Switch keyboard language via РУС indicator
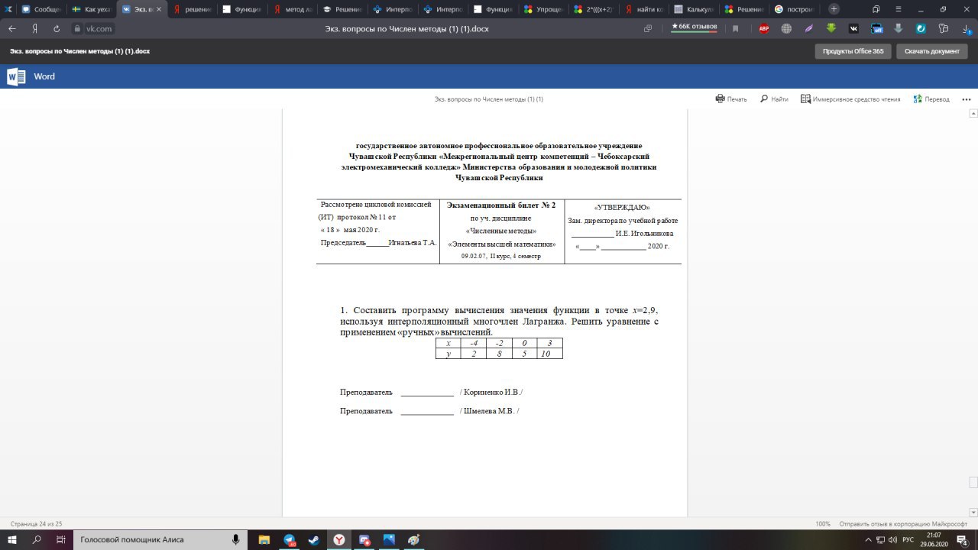This screenshot has height=550, width=978. [x=908, y=539]
